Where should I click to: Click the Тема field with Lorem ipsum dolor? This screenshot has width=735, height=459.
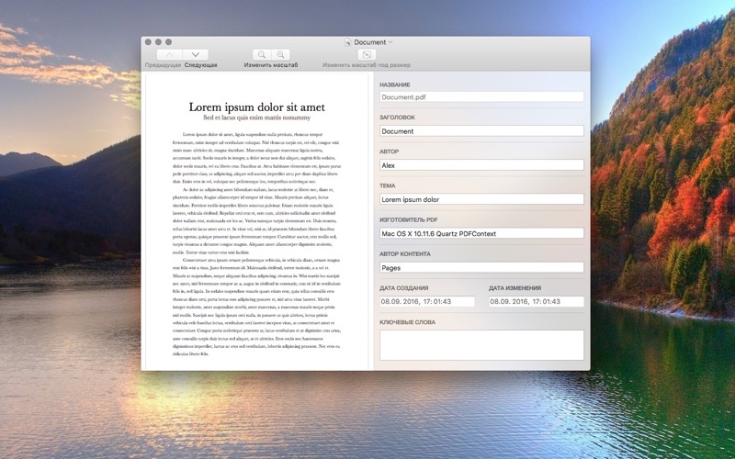tap(481, 199)
